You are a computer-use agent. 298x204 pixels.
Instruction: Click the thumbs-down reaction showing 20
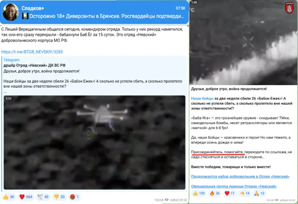click(59, 197)
